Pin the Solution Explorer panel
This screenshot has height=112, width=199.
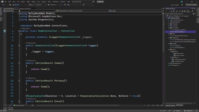tap(193, 9)
